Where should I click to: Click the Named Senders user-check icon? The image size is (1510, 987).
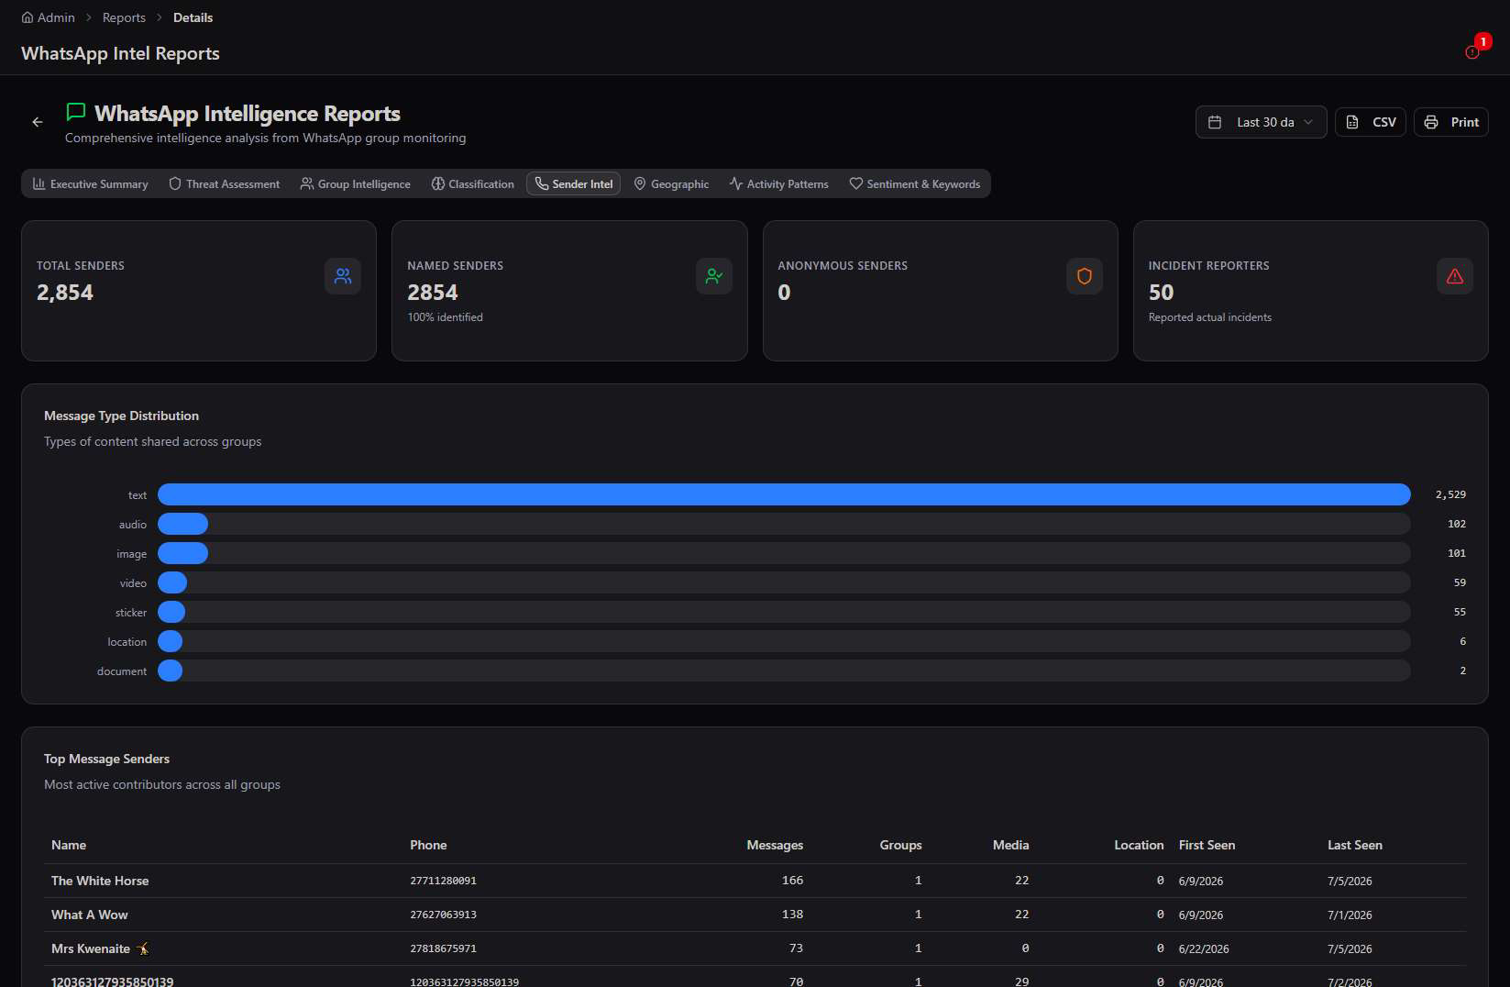(714, 276)
